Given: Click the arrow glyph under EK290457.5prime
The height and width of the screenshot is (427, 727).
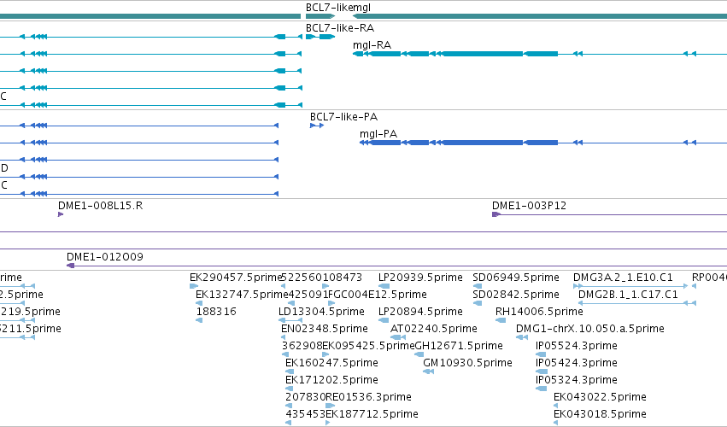Looking at the screenshot, I should [x=194, y=286].
